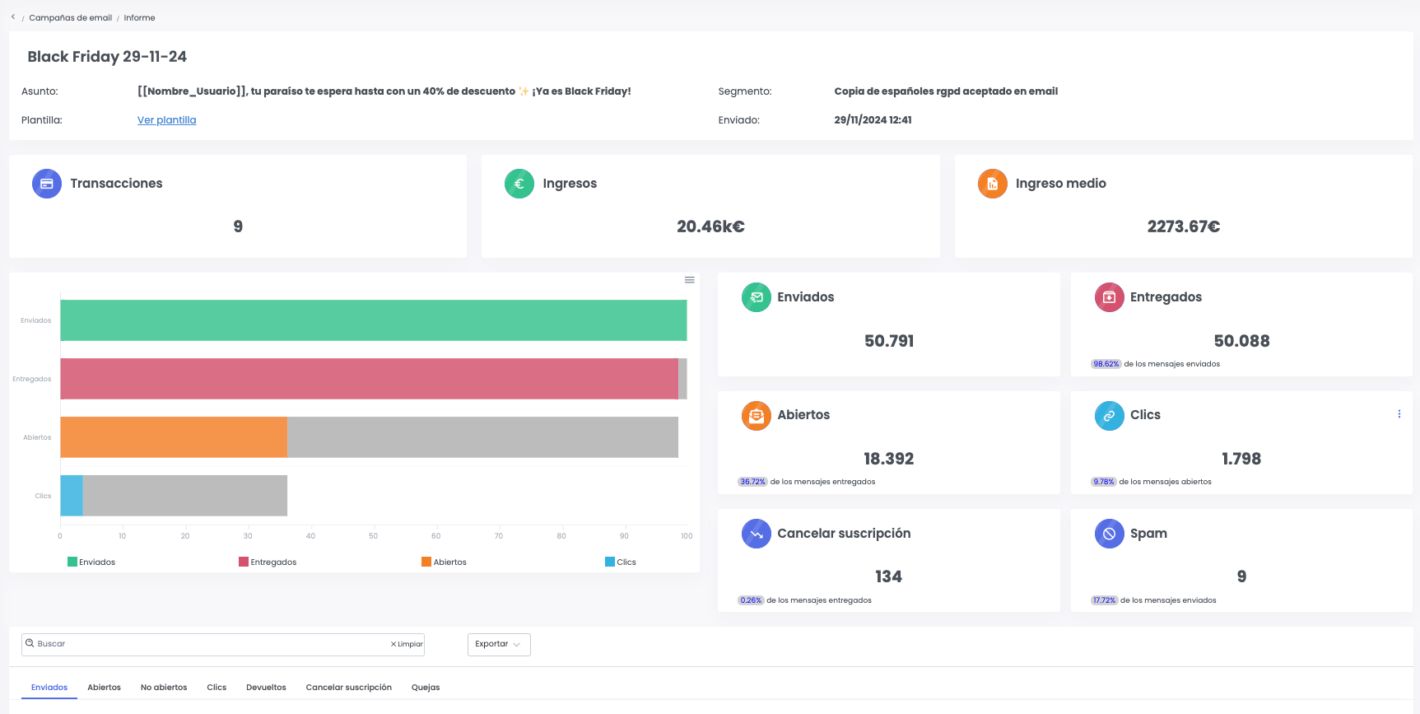The height and width of the screenshot is (714, 1420).
Task: Clear search with Limpiar button
Action: pyautogui.click(x=407, y=644)
